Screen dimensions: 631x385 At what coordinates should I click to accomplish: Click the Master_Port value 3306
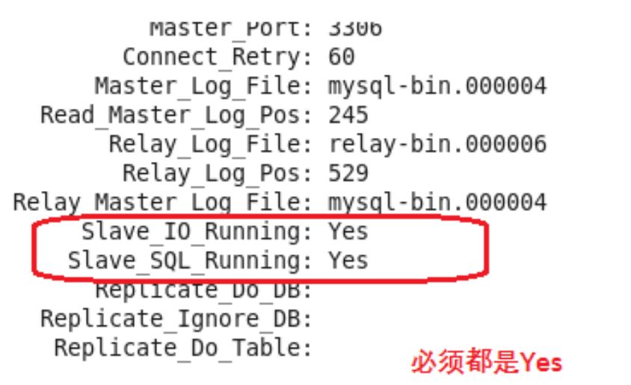pyautogui.click(x=355, y=29)
